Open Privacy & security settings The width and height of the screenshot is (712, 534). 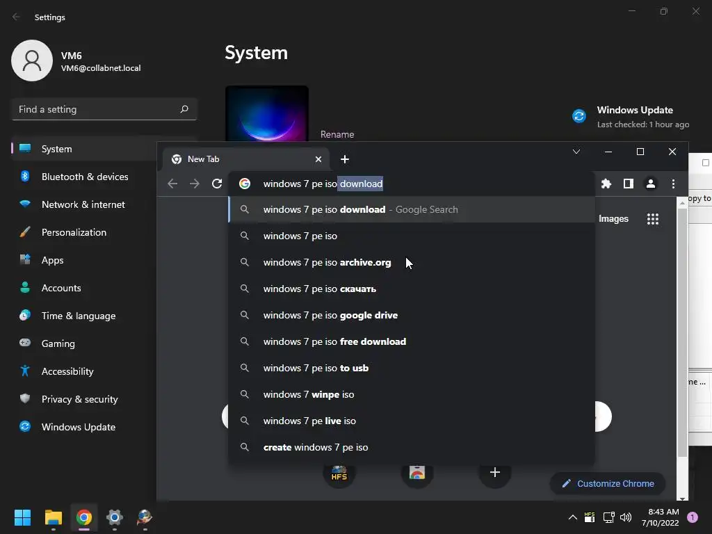tap(84, 398)
